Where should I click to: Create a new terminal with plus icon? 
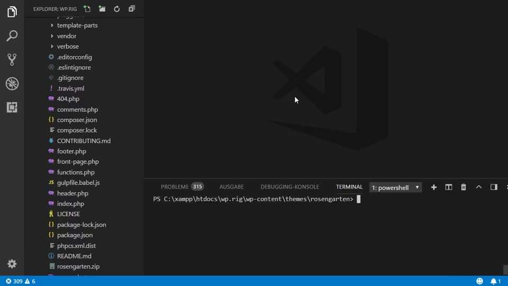coord(434,187)
